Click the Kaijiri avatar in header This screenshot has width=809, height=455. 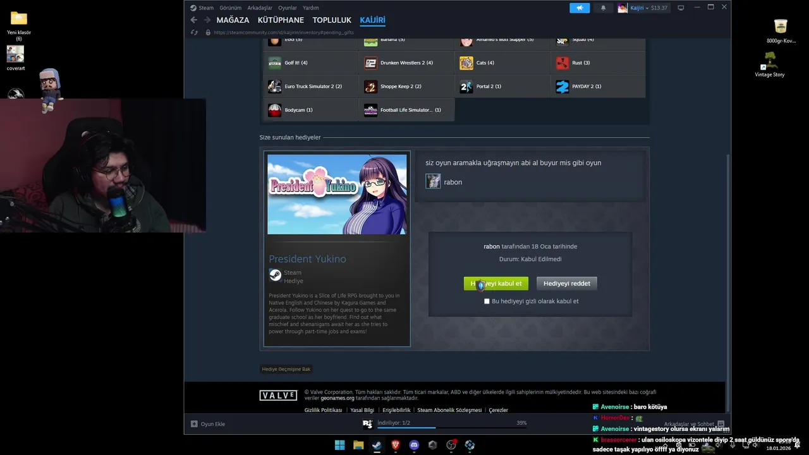pos(623,8)
